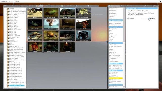Screen dimensions: 162x91
Task: Spawn the Antlion Guardian NPC
Action: (x=84, y=13)
